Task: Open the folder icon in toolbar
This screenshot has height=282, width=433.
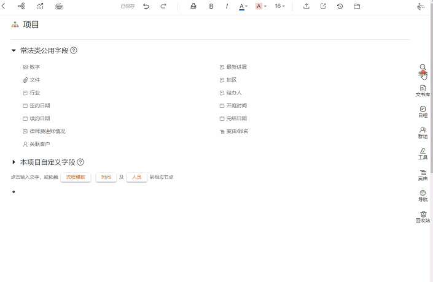Action: pyautogui.click(x=357, y=6)
